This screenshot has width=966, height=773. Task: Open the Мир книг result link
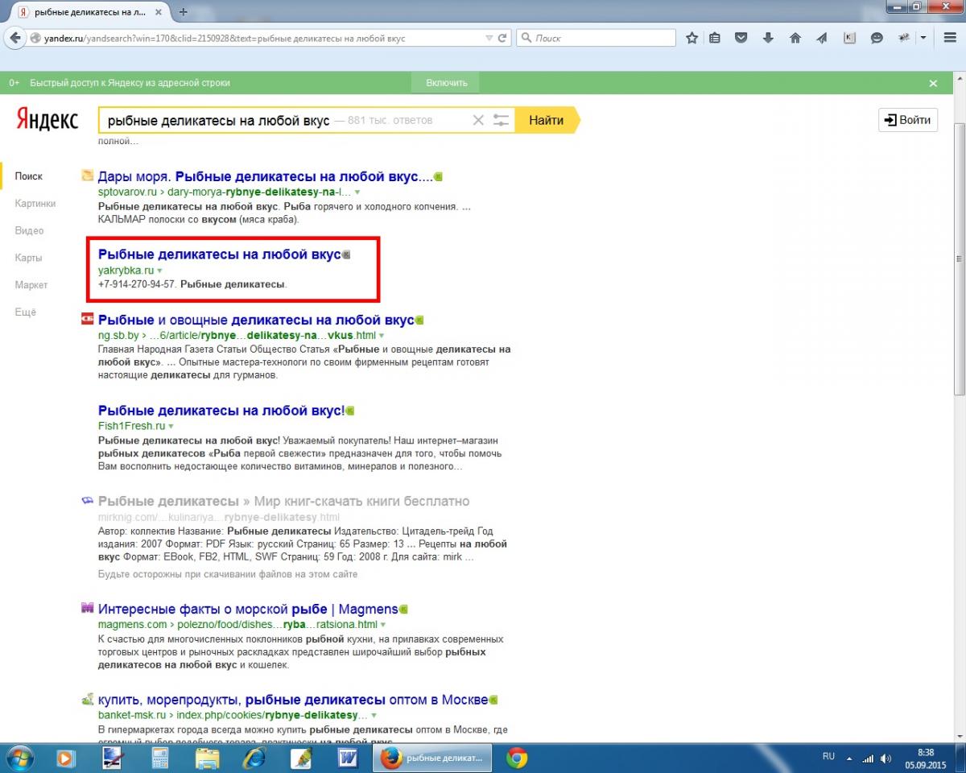tap(283, 501)
